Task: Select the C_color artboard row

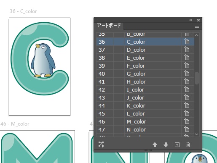Action: [145, 42]
